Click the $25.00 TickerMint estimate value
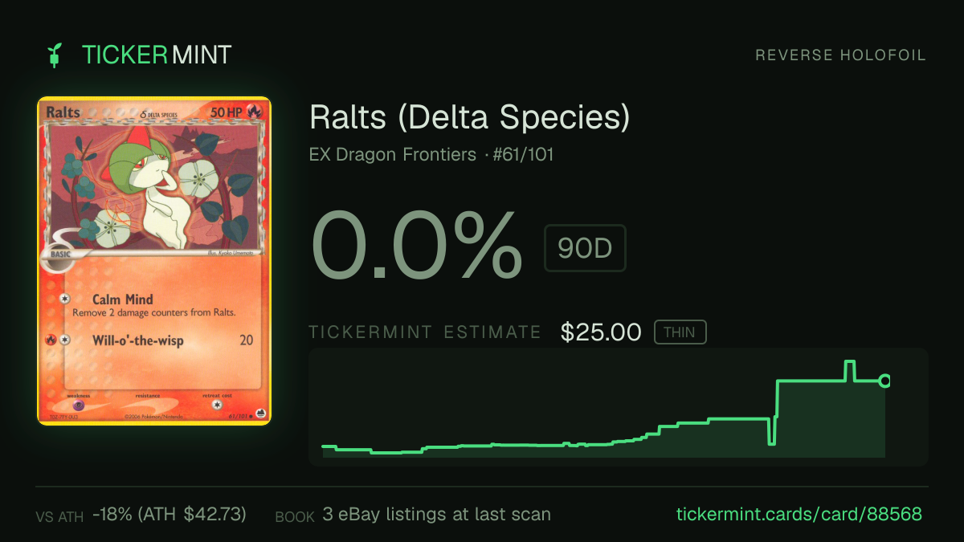The height and width of the screenshot is (542, 964). pos(601,332)
